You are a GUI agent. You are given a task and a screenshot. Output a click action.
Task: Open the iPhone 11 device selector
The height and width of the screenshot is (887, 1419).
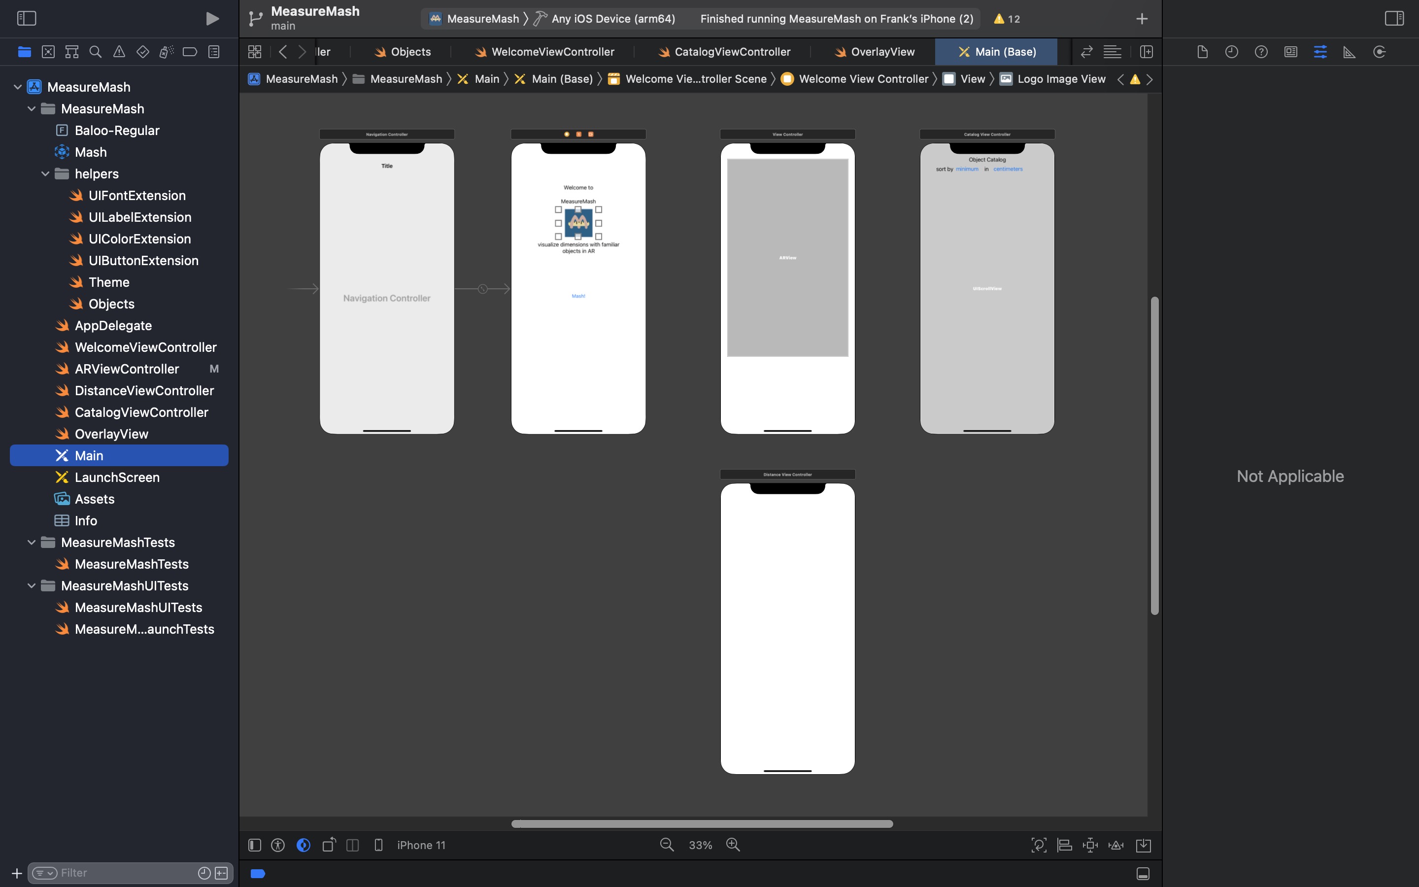coord(420,845)
